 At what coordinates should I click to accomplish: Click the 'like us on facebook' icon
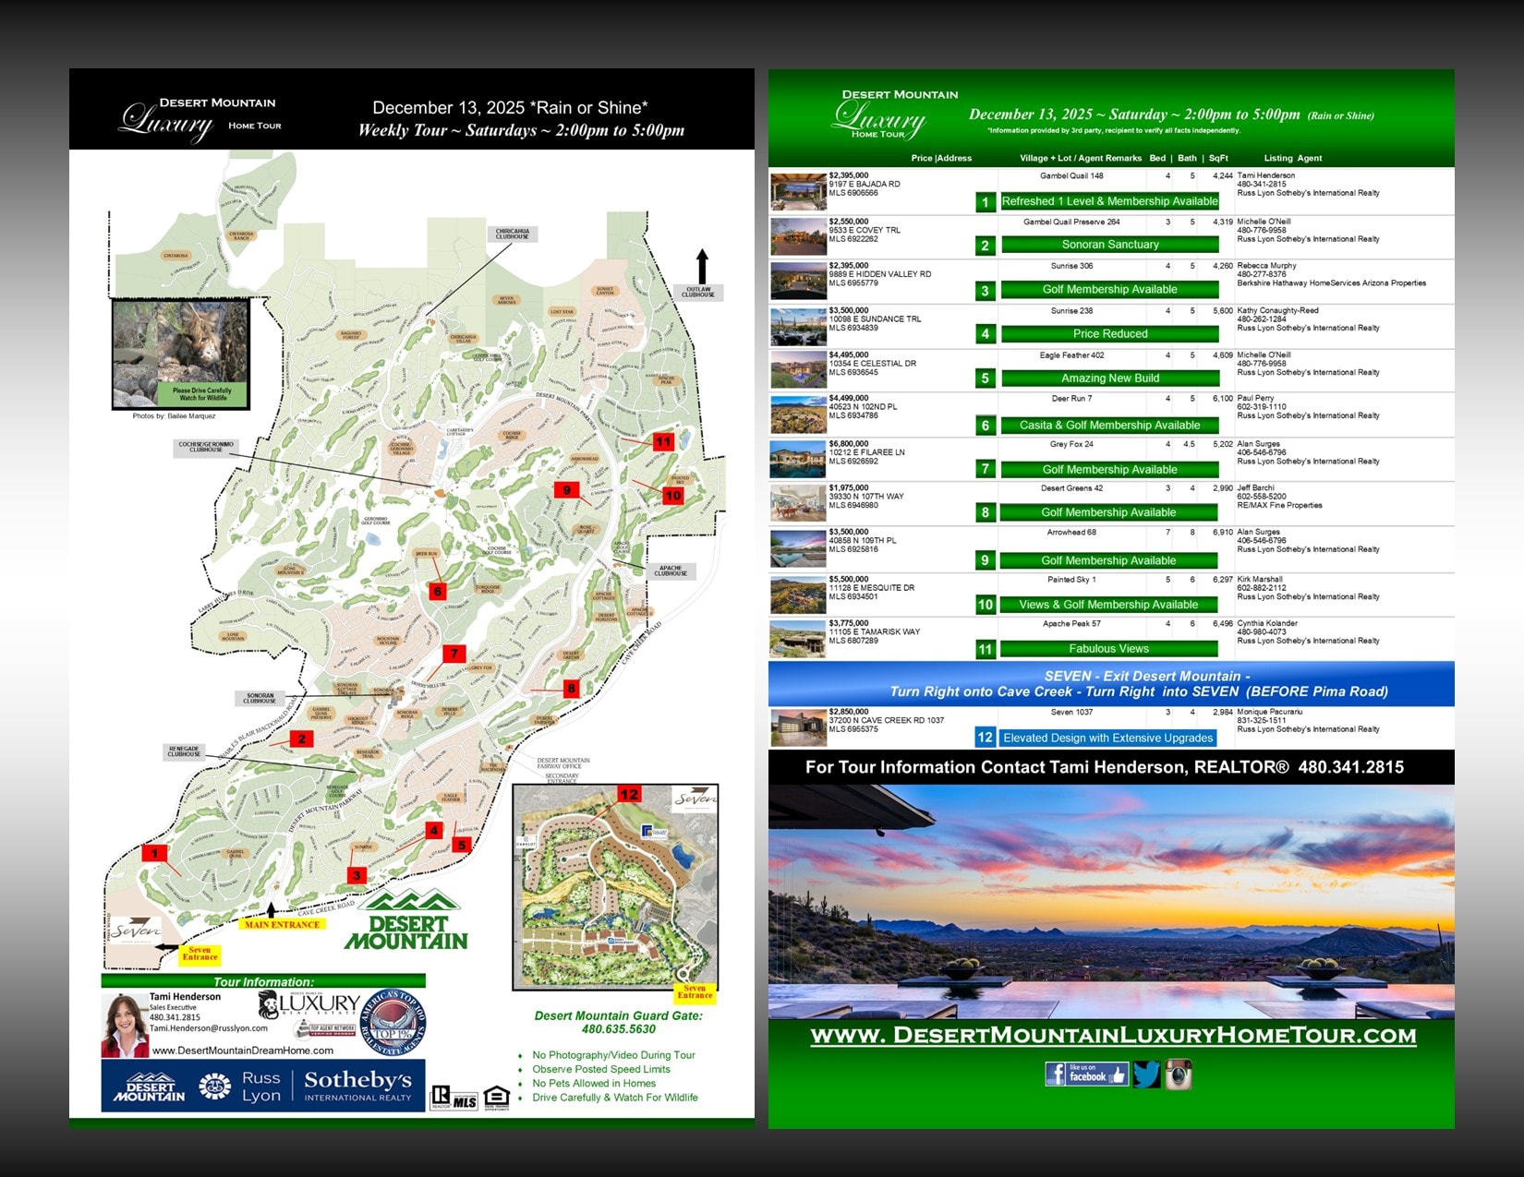[x=1087, y=1074]
